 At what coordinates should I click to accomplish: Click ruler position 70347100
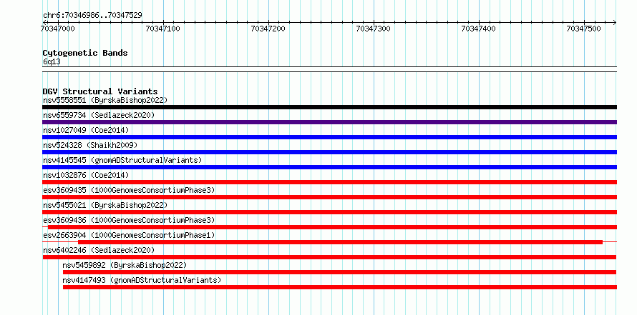coord(163,29)
